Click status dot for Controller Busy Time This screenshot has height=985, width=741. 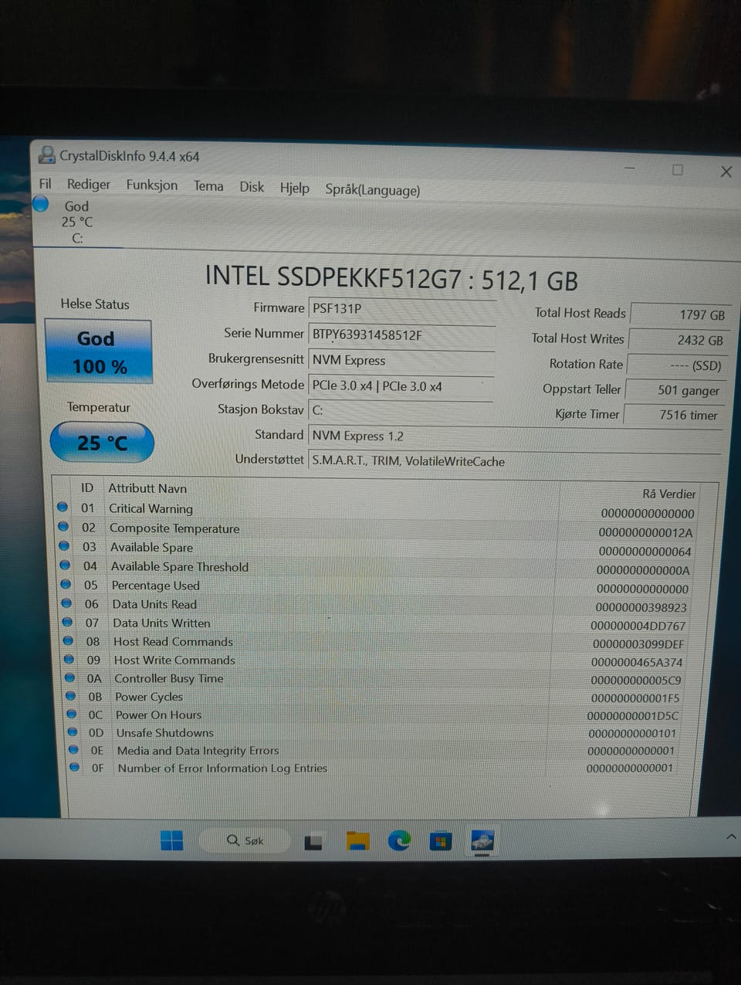coord(69,678)
